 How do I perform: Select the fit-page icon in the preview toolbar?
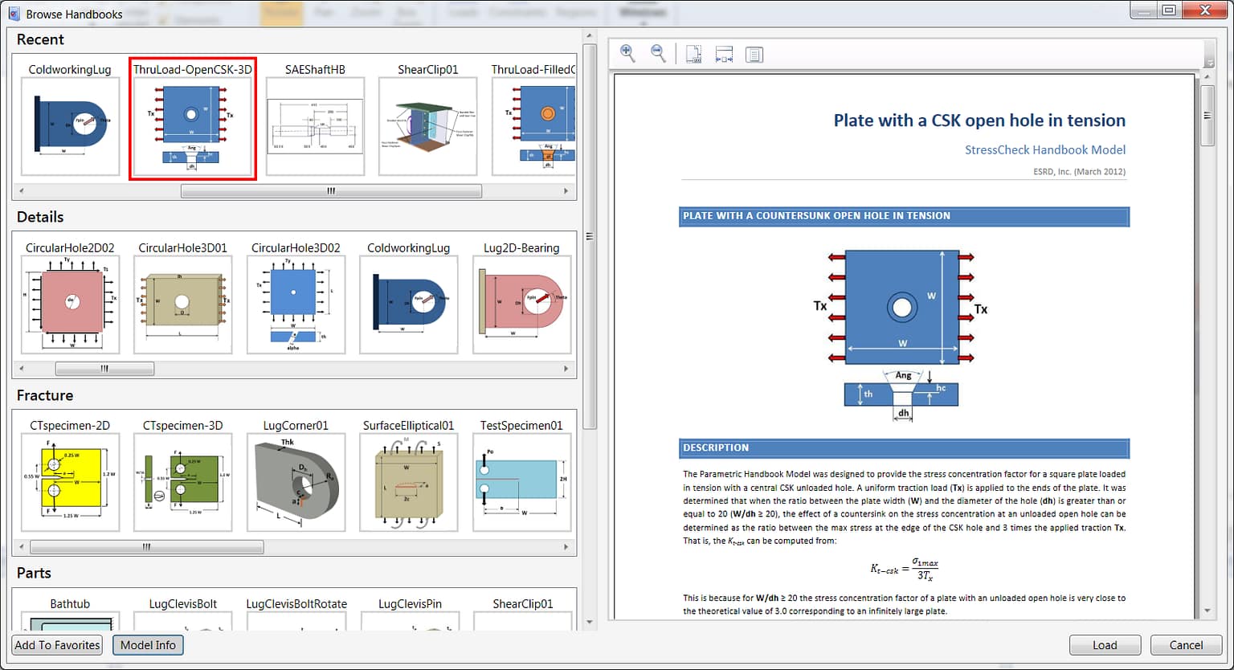692,53
